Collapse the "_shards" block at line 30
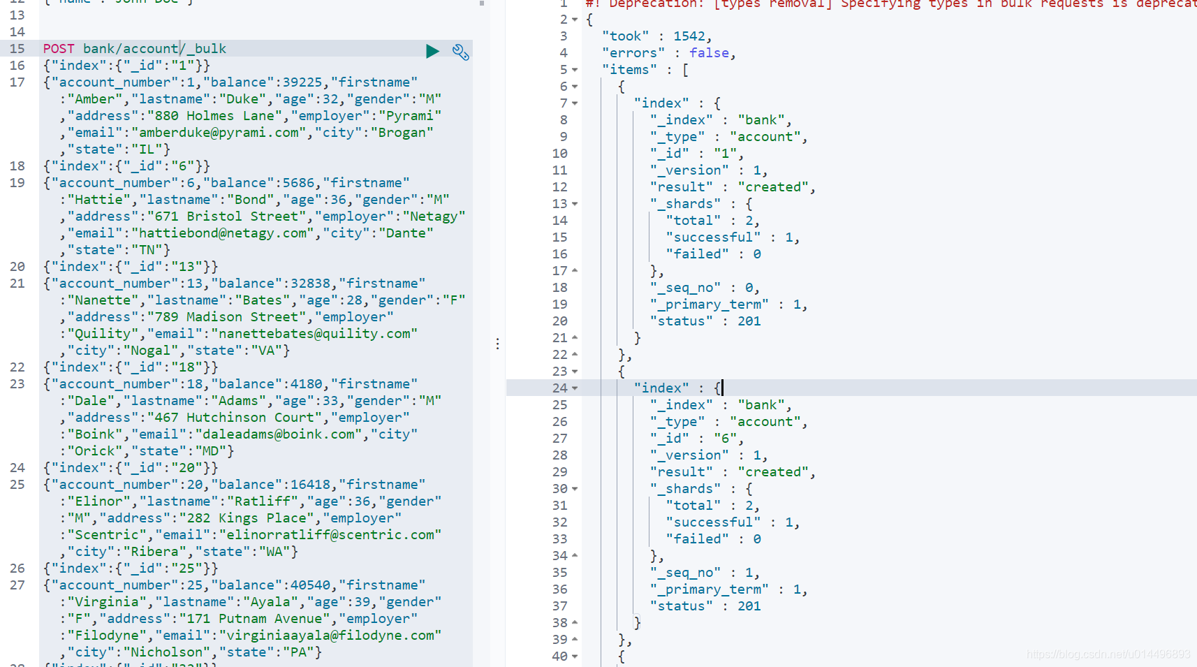This screenshot has height=667, width=1197. (x=575, y=489)
